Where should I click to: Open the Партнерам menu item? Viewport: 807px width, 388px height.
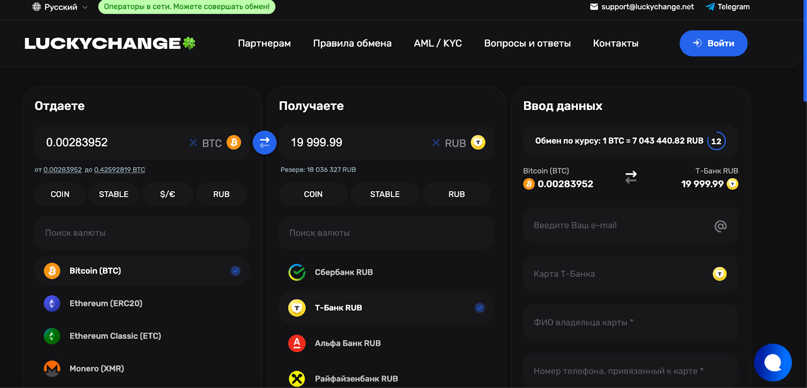(264, 43)
